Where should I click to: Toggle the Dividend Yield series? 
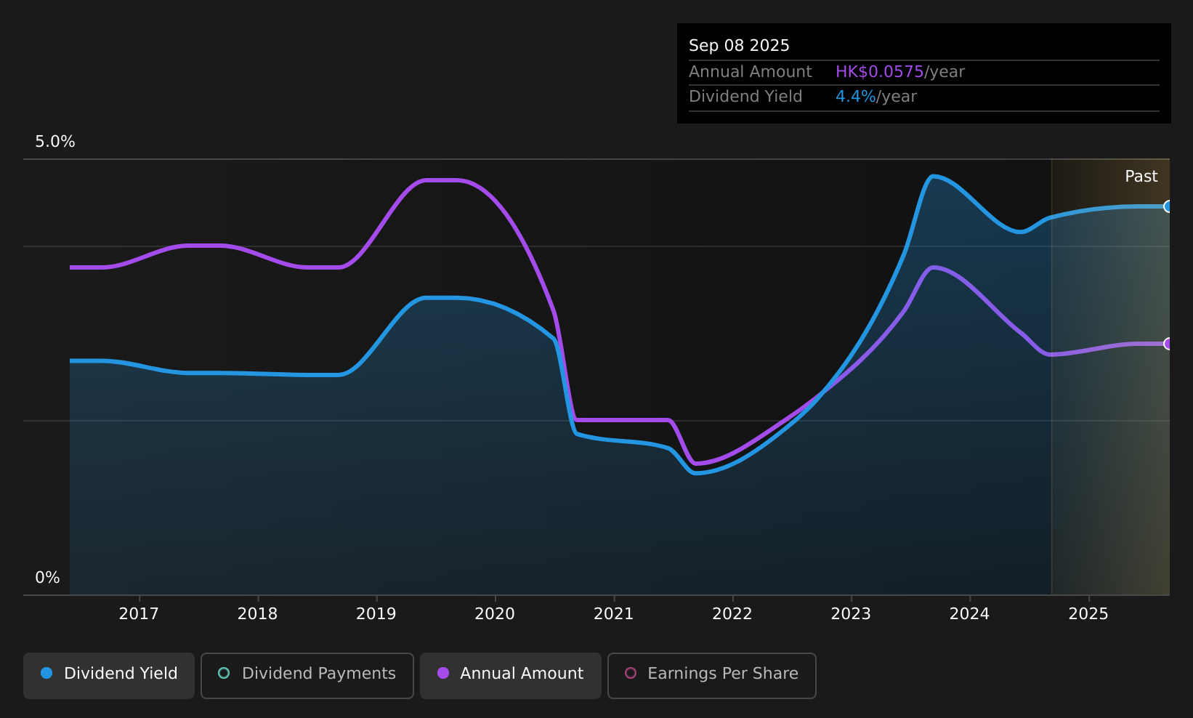tap(109, 675)
